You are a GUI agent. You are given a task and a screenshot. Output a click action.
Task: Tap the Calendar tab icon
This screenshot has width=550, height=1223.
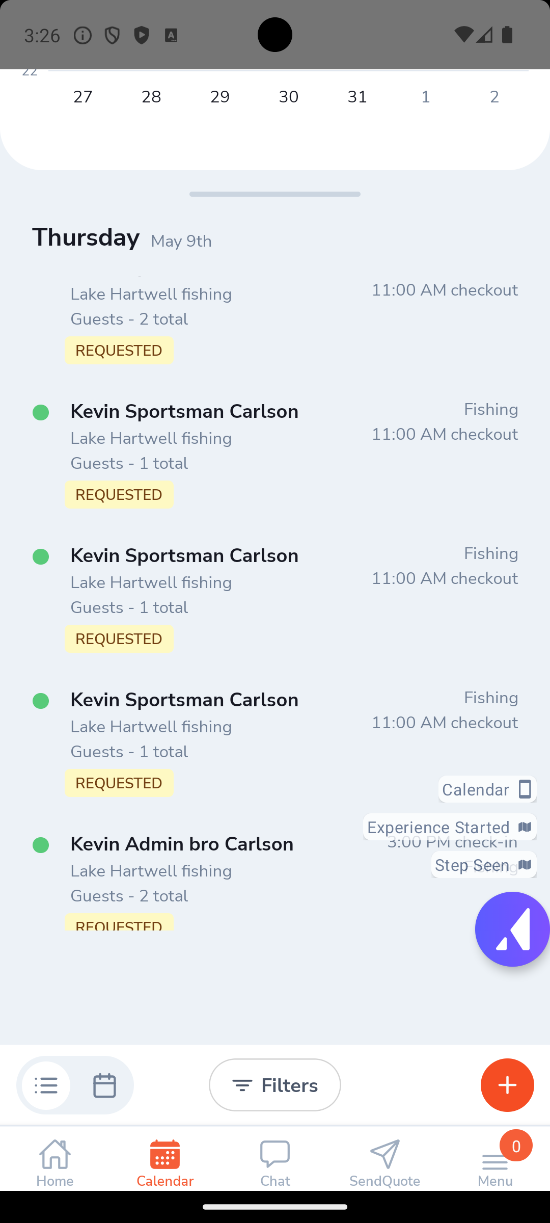[165, 1154]
